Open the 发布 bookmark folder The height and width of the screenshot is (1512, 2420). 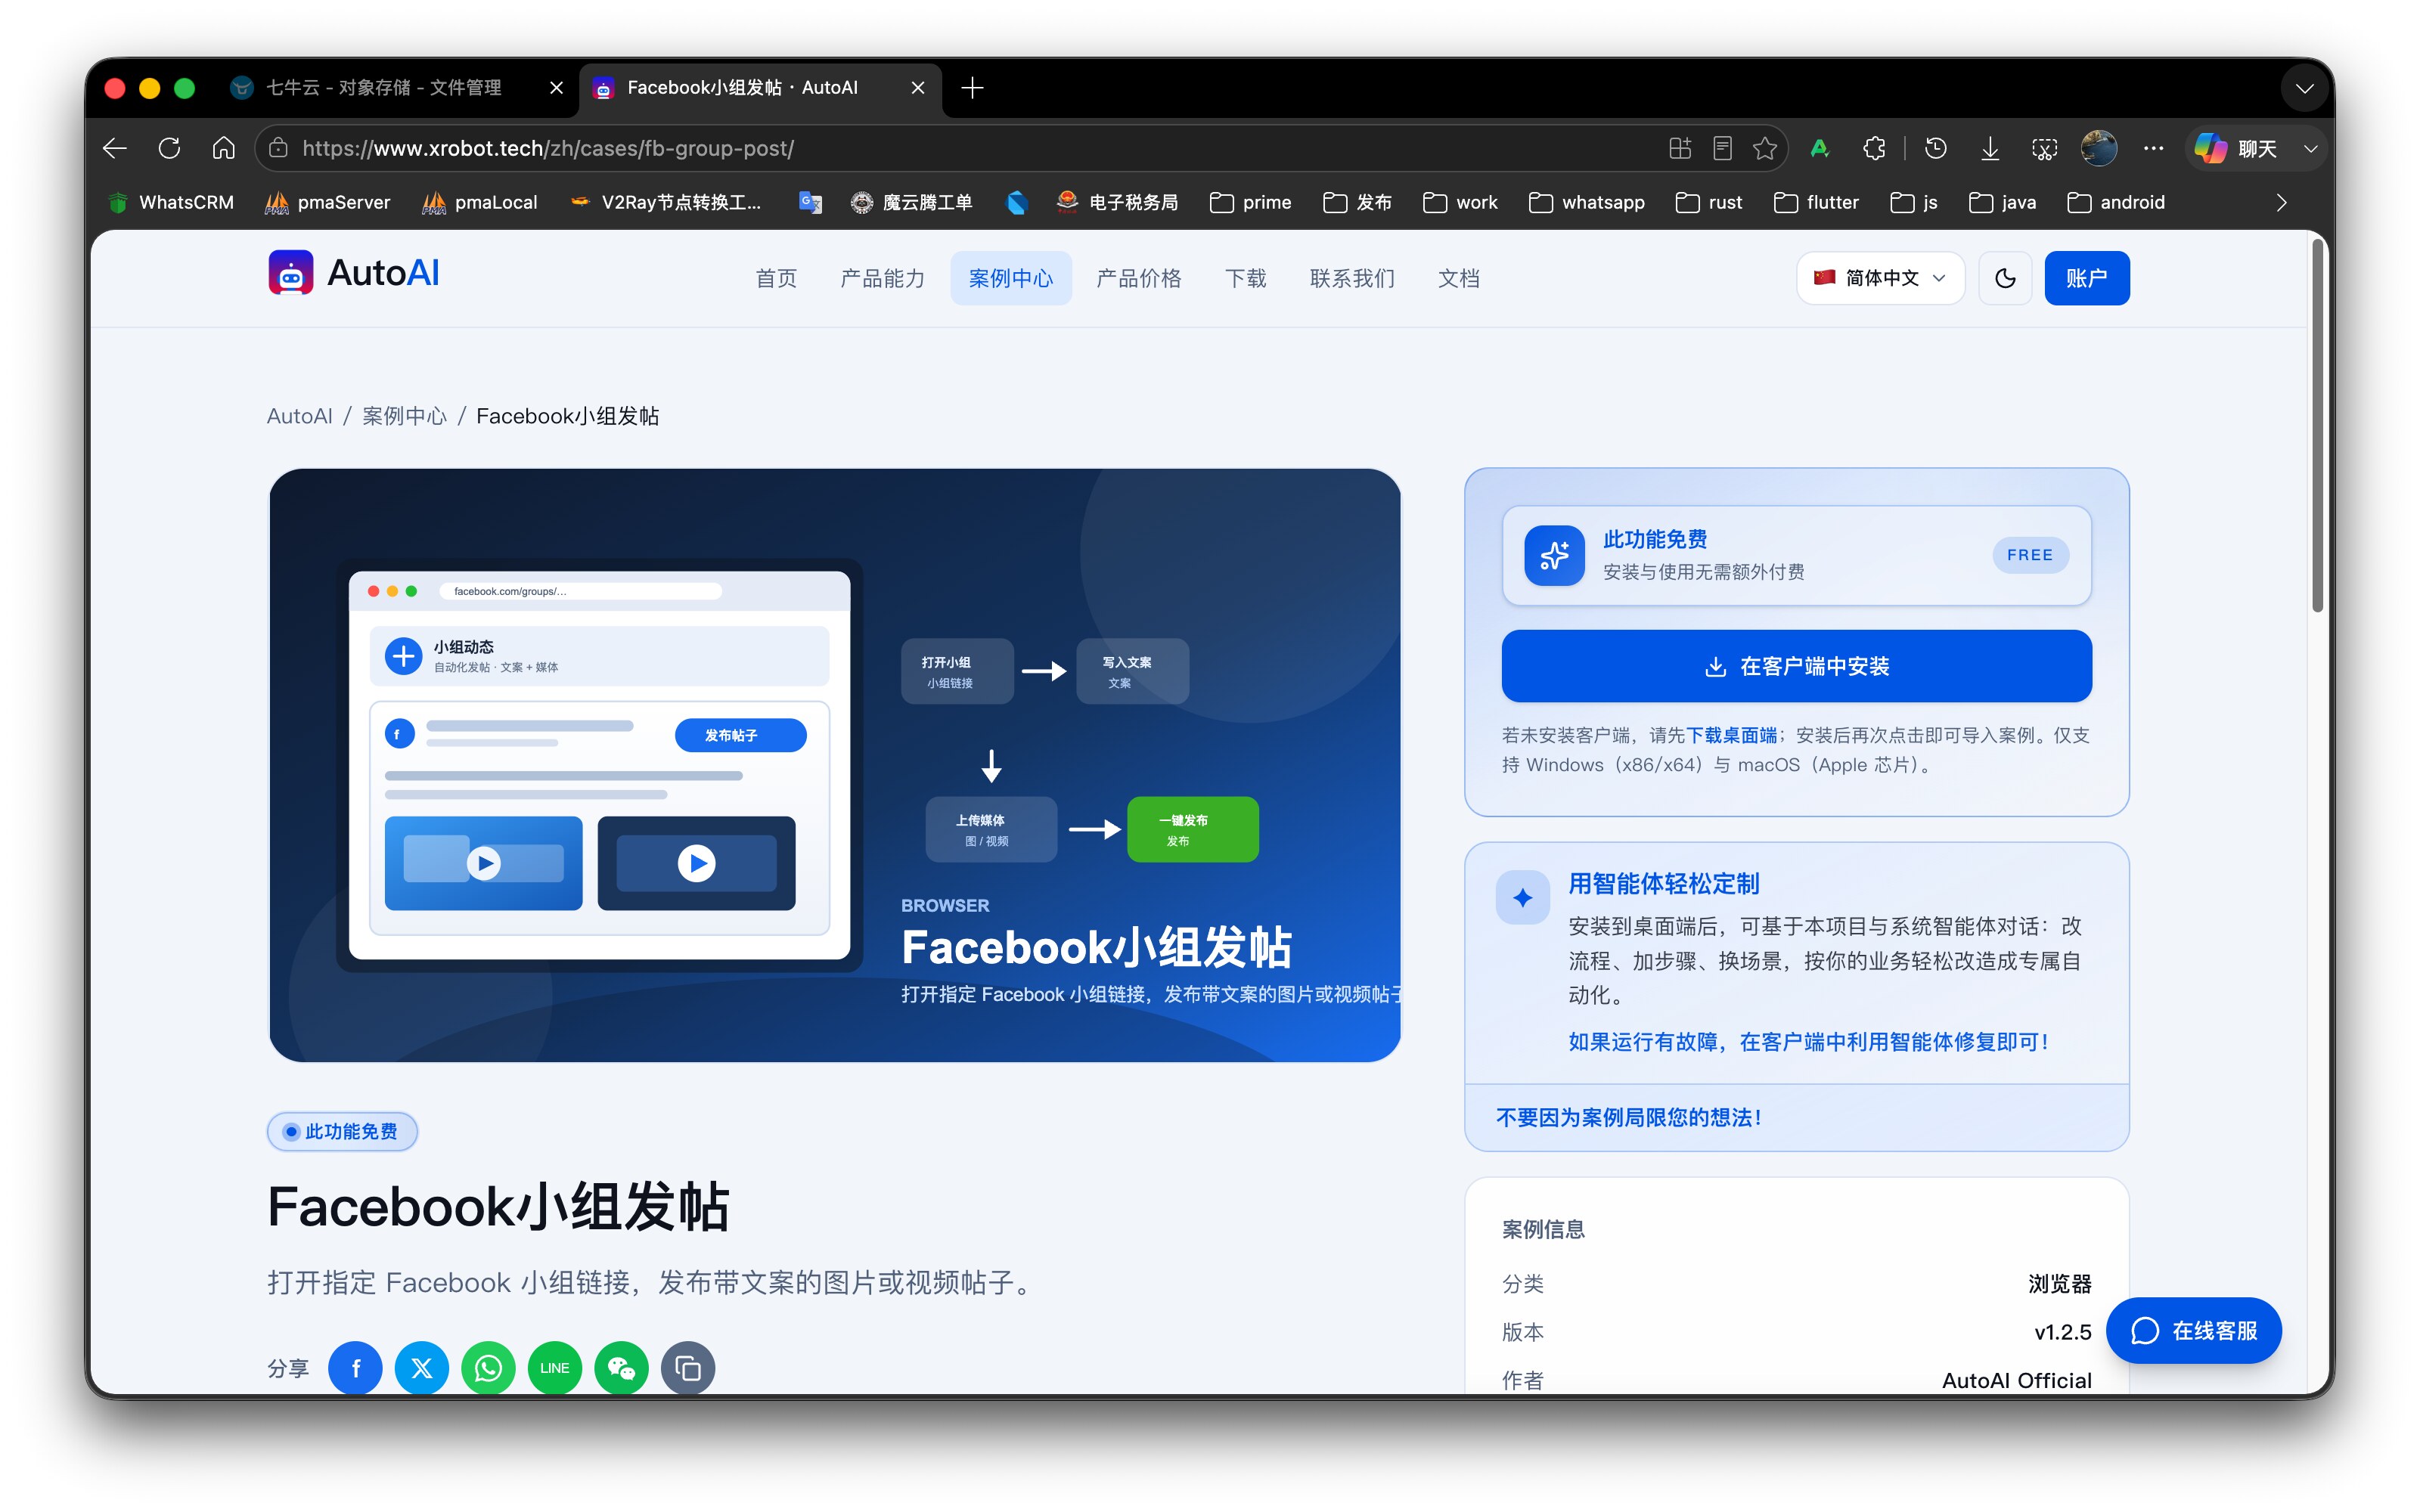[x=1357, y=202]
